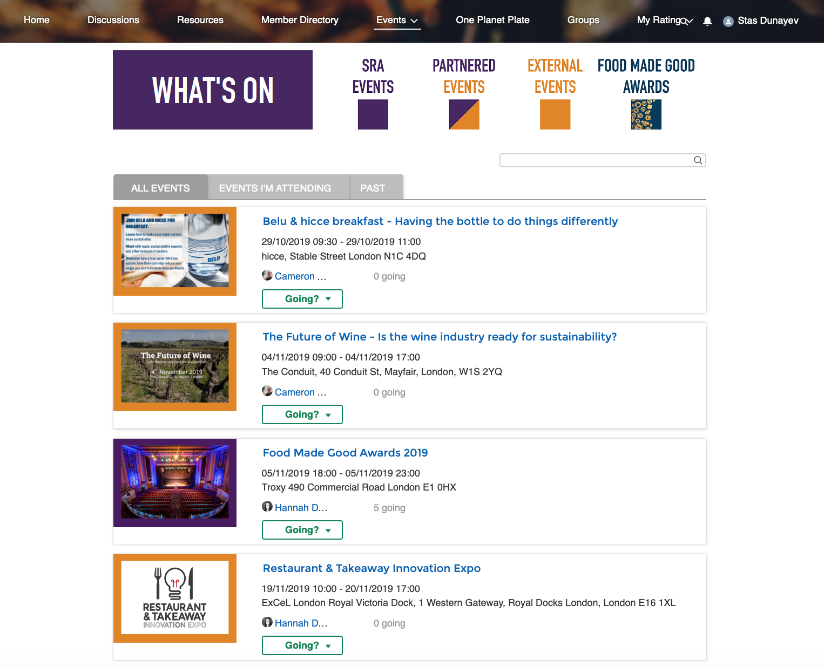
Task: Open organizer Hannah D on Restaurant & Takeaway Expo
Action: pos(301,623)
